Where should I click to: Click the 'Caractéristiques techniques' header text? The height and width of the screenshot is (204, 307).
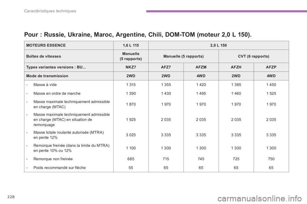pos(50,11)
